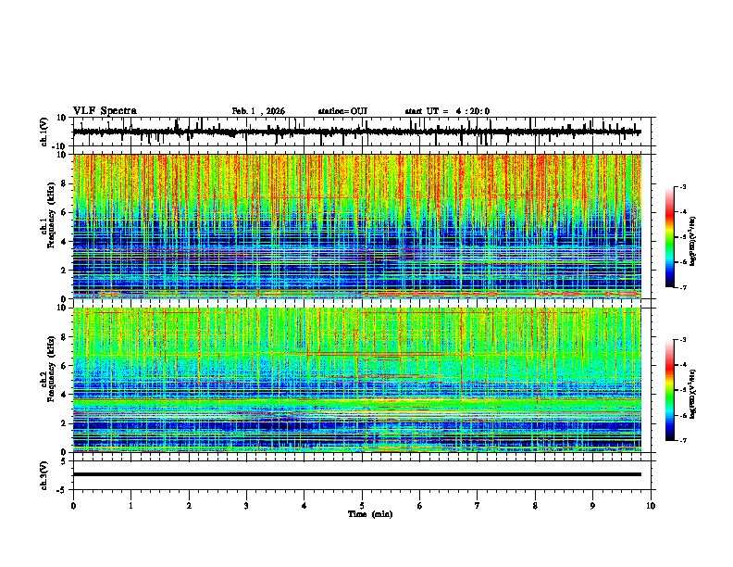The width and height of the screenshot is (733, 567).
Task: Click the 'Time (min)' axis label
Action: pyautogui.click(x=370, y=514)
